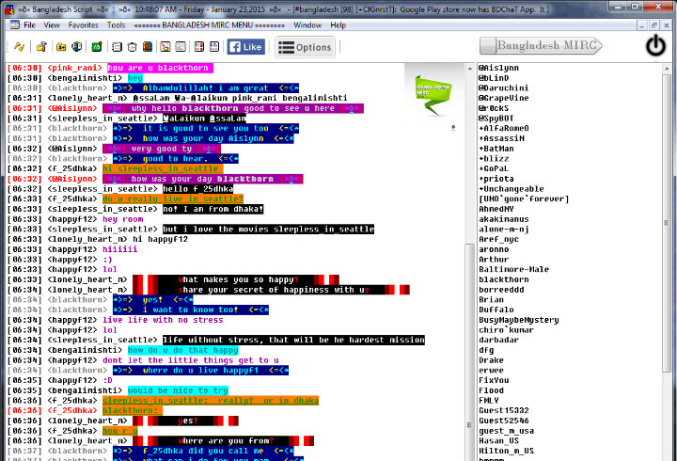Click message "what makes you so happy?"

pos(238,279)
